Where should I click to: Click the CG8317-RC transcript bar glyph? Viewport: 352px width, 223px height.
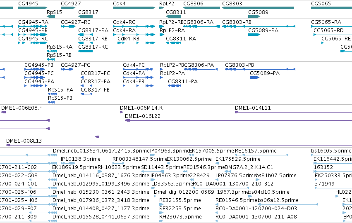pyautogui.click(x=85, y=51)
